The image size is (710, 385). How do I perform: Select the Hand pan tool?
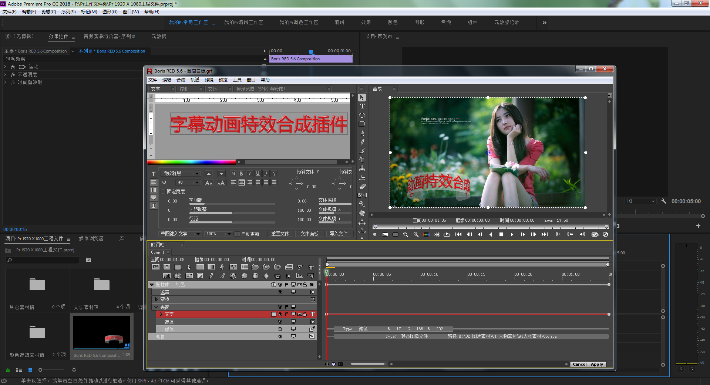point(362,213)
